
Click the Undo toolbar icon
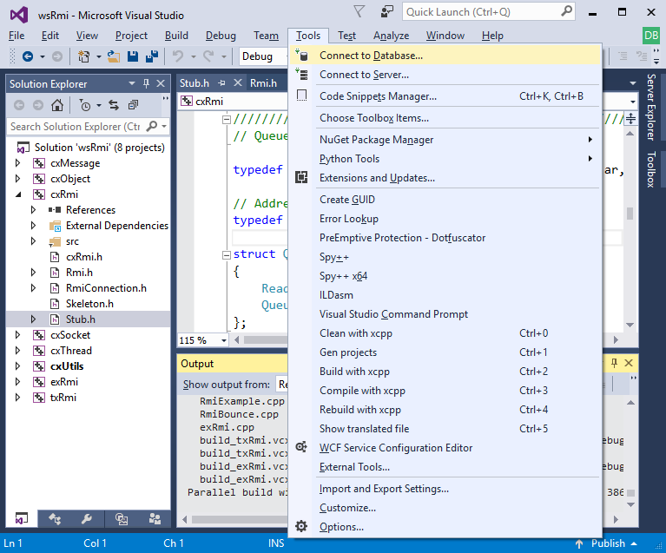tap(178, 56)
